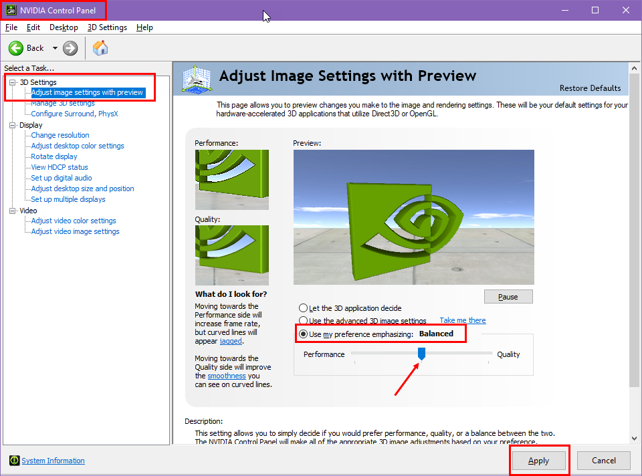This screenshot has height=476, width=642.
Task: Open Change resolution task
Action: point(60,135)
